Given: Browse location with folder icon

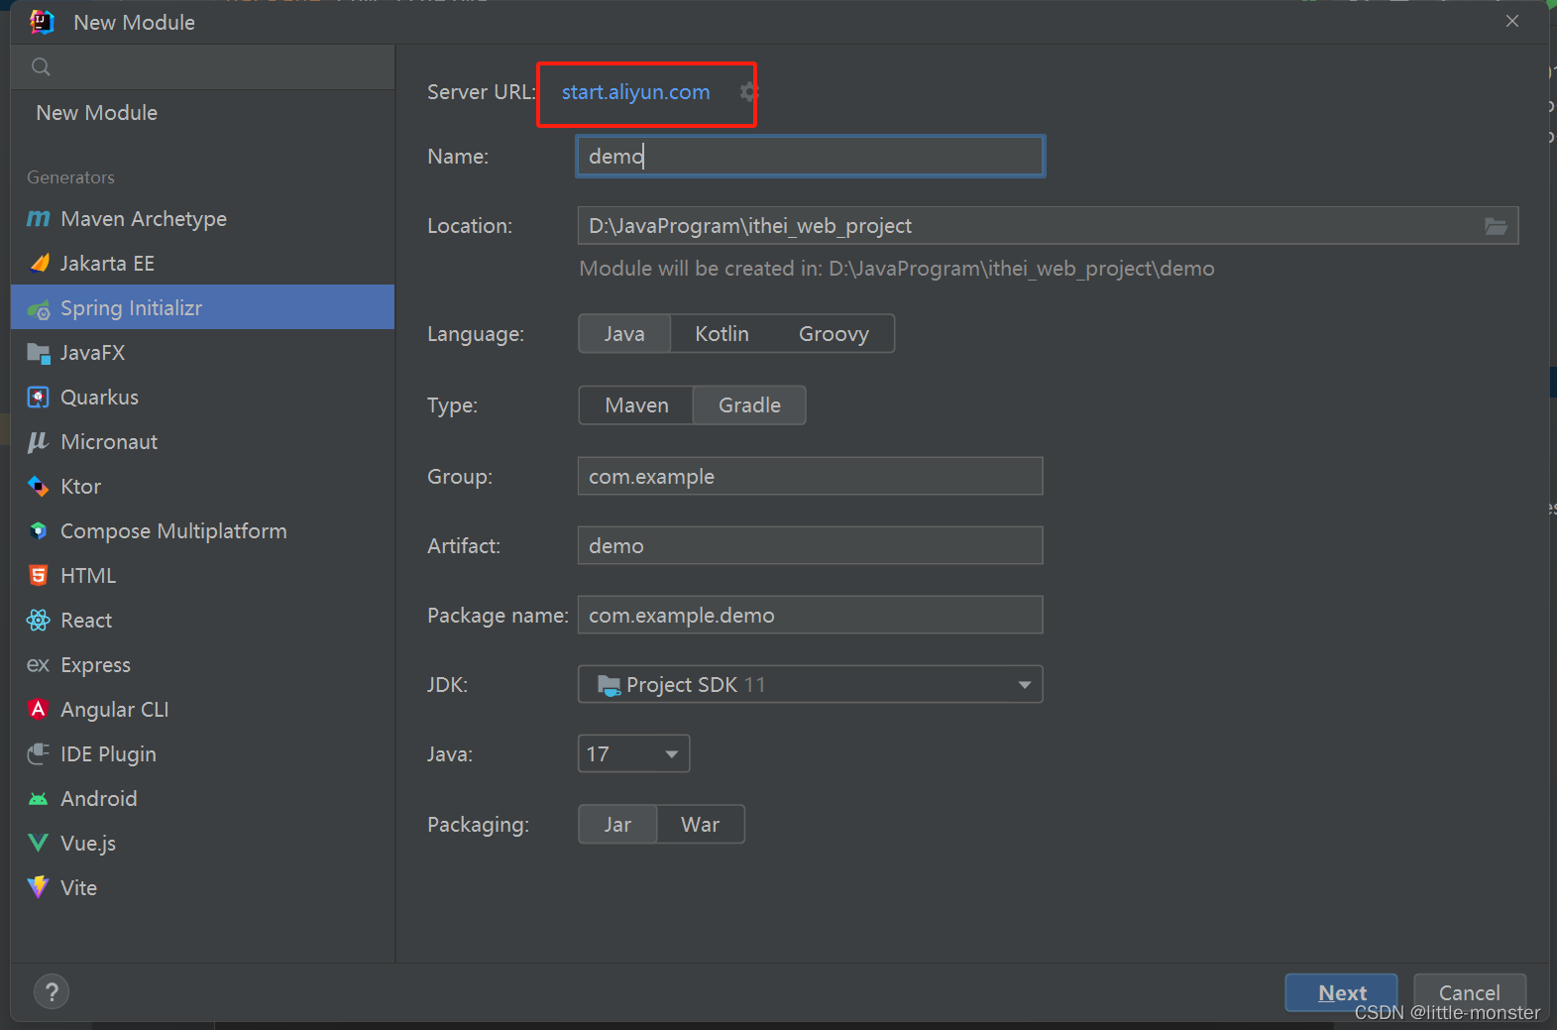Looking at the screenshot, I should pyautogui.click(x=1496, y=226).
